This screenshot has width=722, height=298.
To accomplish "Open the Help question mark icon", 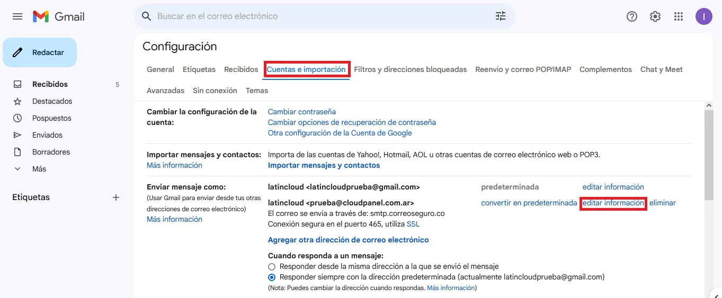I will pyautogui.click(x=631, y=16).
